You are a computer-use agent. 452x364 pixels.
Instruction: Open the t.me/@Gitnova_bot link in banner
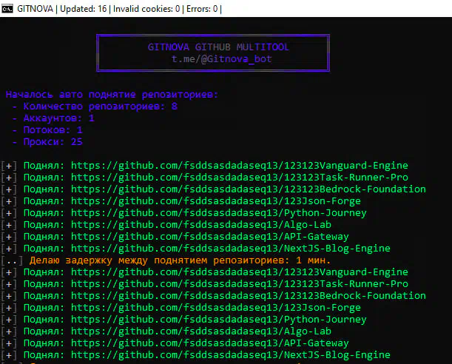point(221,58)
